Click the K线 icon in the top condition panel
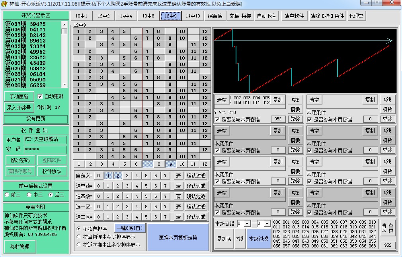Screen dimensions: 402x257 click(x=295, y=99)
